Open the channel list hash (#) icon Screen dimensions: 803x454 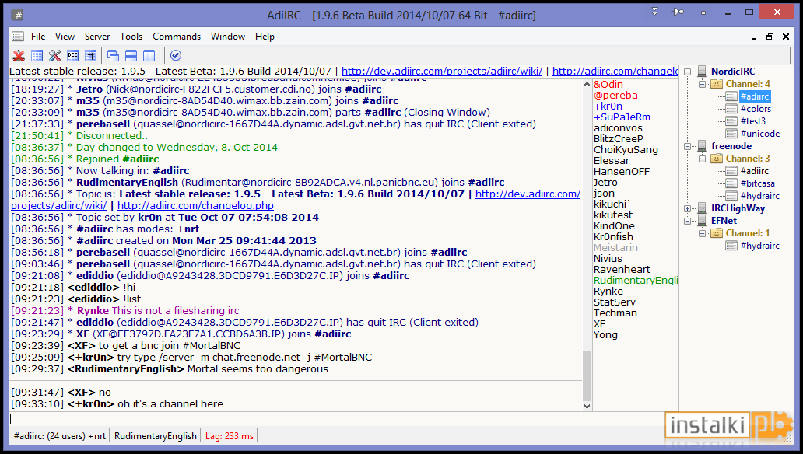[90, 55]
